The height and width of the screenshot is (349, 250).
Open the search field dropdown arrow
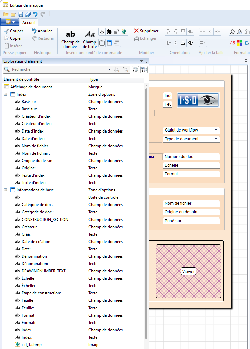[x=110, y=70]
